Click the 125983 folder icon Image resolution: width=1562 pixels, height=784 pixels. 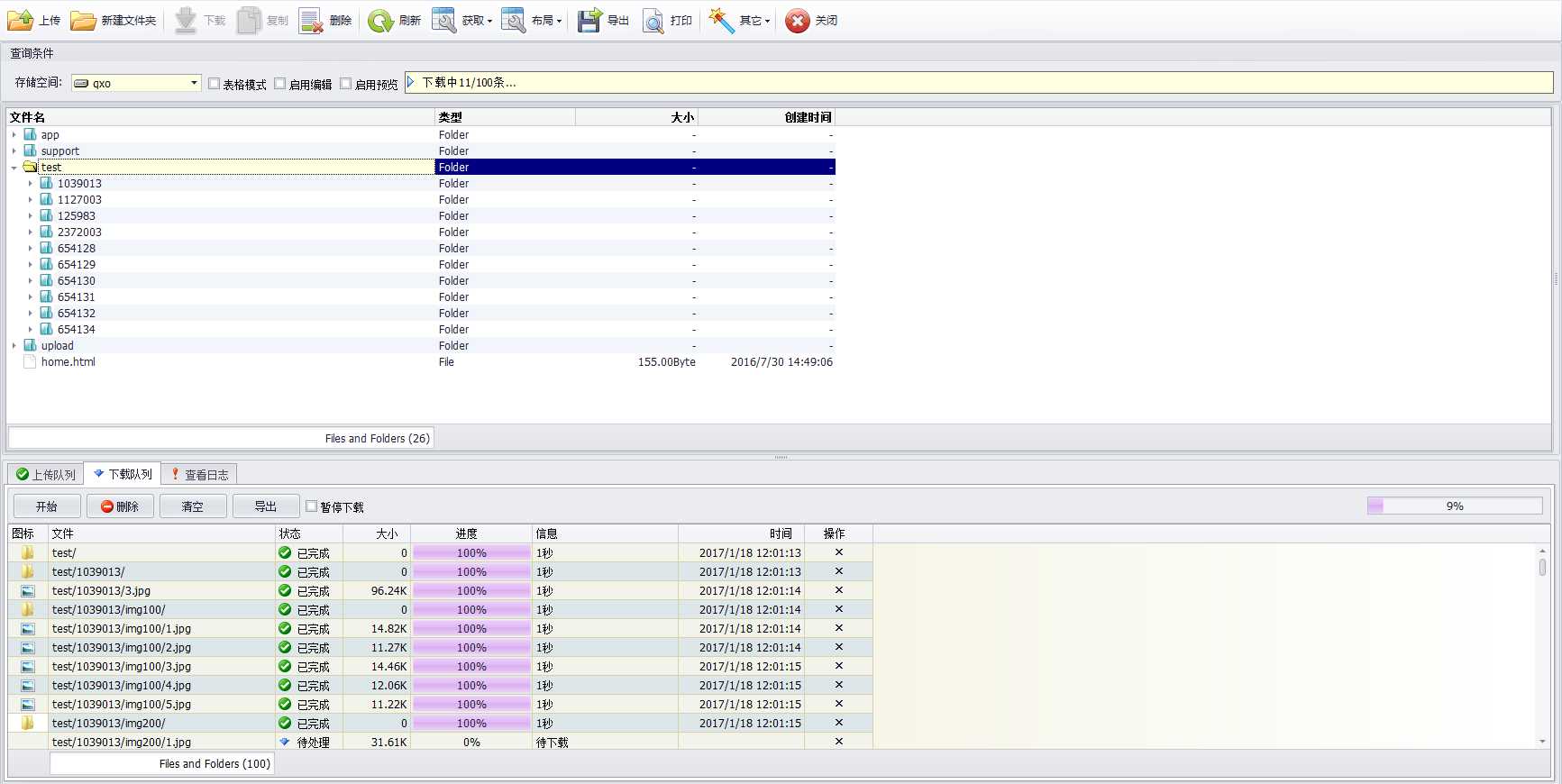coord(46,216)
